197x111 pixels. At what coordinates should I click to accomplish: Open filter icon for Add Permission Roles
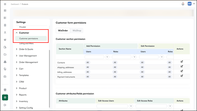click(134, 57)
